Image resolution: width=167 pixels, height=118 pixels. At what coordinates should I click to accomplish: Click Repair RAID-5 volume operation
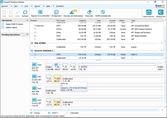(x=14, y=24)
